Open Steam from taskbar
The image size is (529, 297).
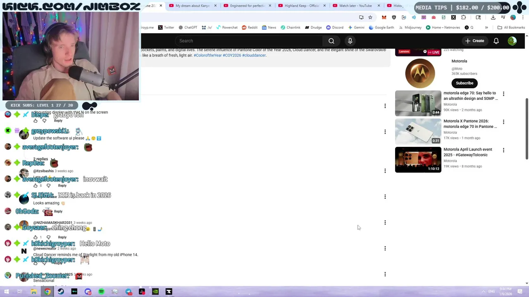tap(61, 292)
